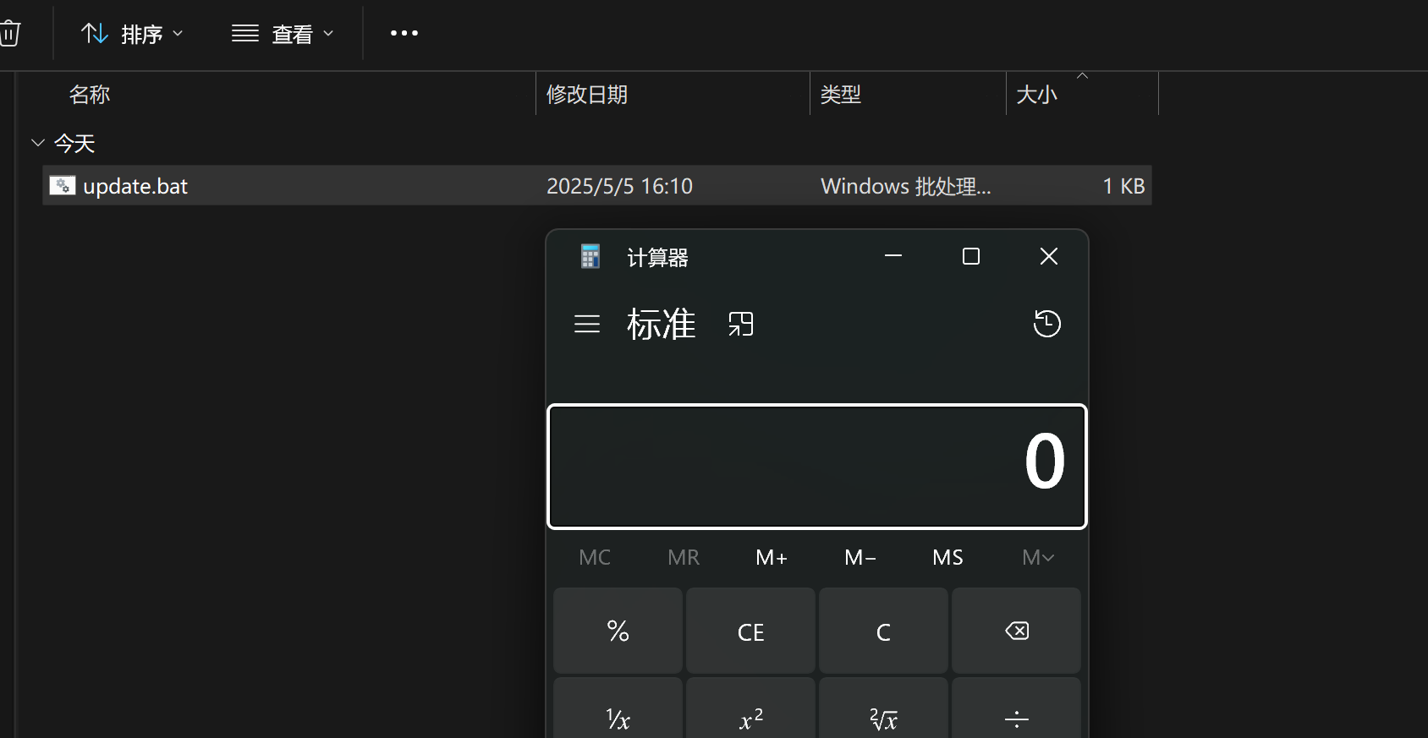Click the calculator display showing 0
Viewport: 1428px width, 738px height.
pos(817,467)
